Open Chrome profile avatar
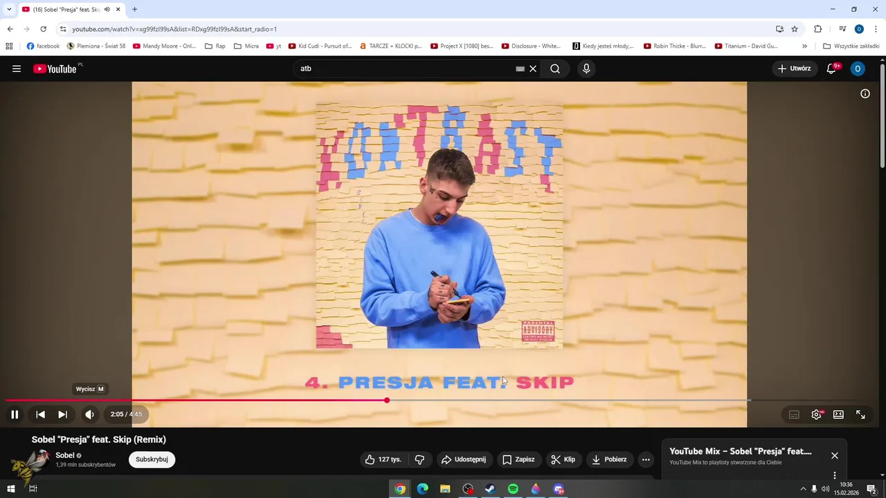This screenshot has height=498, width=886. pos(859,29)
